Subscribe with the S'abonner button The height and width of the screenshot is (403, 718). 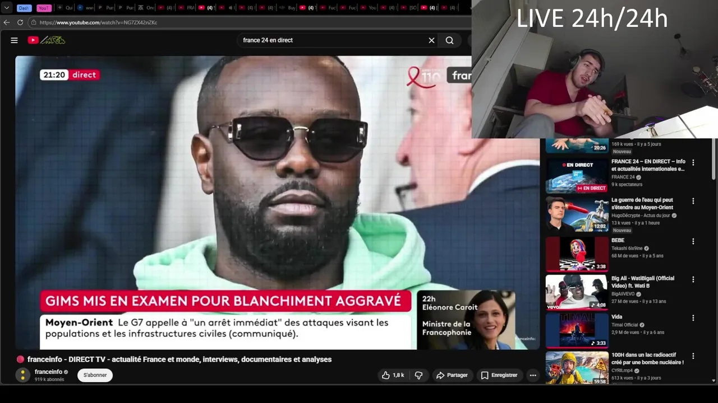click(95, 375)
